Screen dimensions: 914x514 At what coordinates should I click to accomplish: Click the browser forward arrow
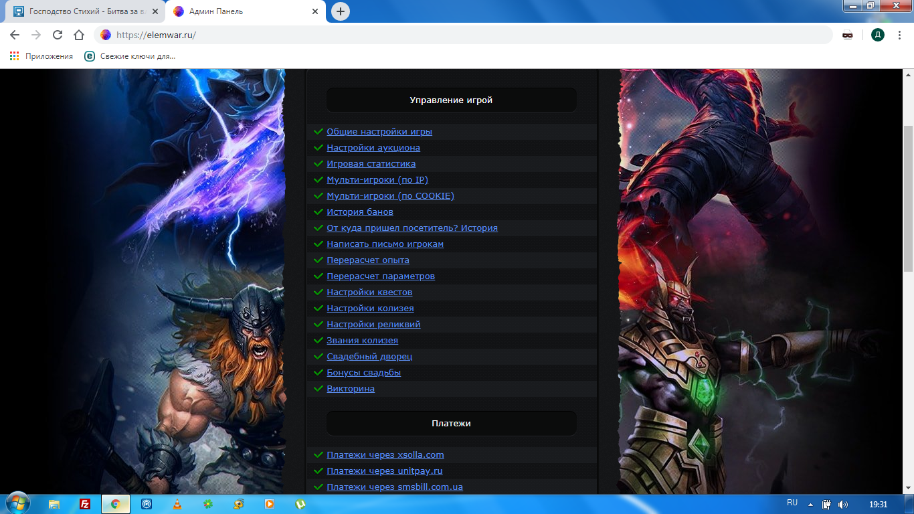point(36,35)
